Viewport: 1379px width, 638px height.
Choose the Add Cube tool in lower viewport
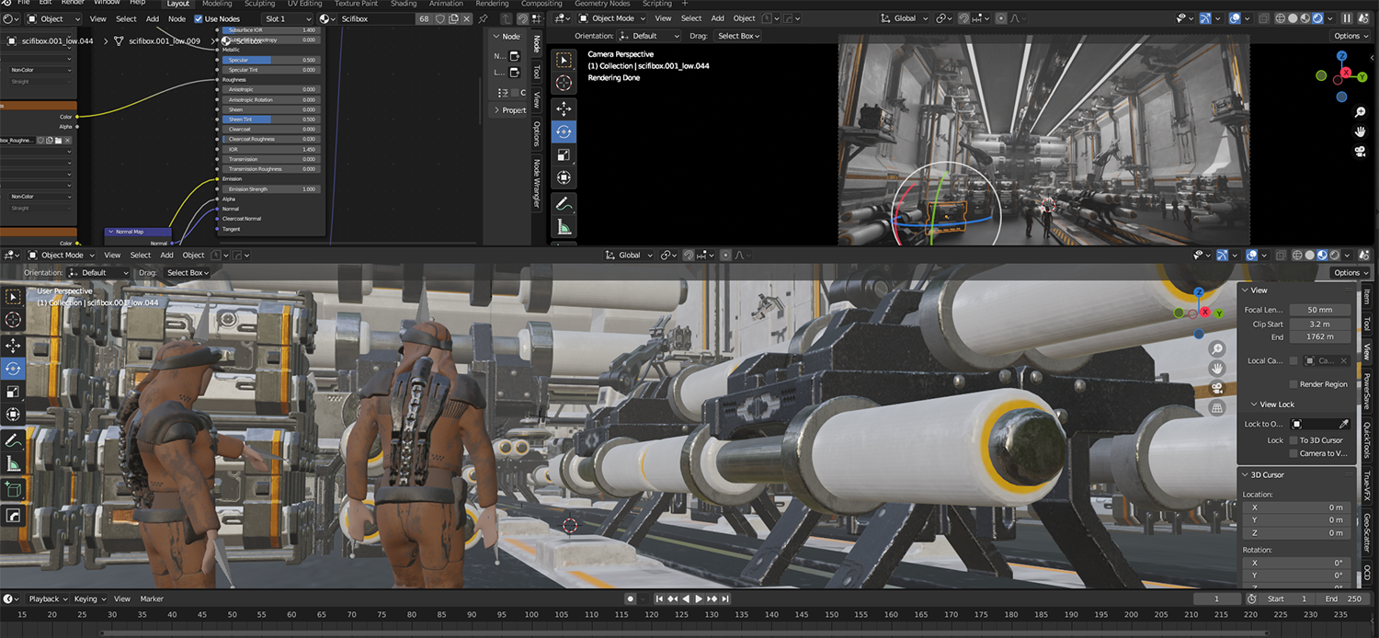click(x=13, y=489)
